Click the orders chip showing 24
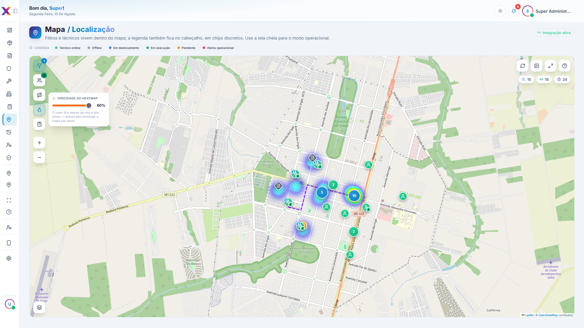 (x=562, y=80)
